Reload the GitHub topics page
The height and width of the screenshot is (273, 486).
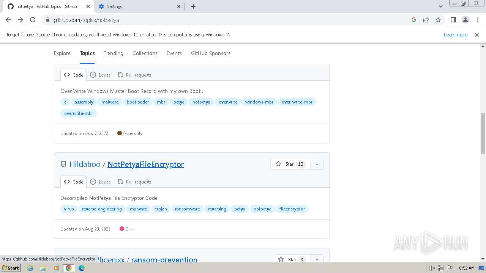coord(33,20)
